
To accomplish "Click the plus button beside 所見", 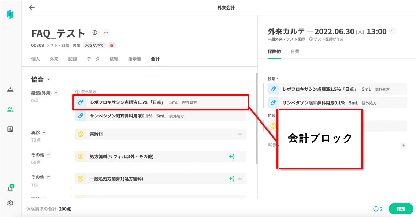I will click(x=403, y=145).
